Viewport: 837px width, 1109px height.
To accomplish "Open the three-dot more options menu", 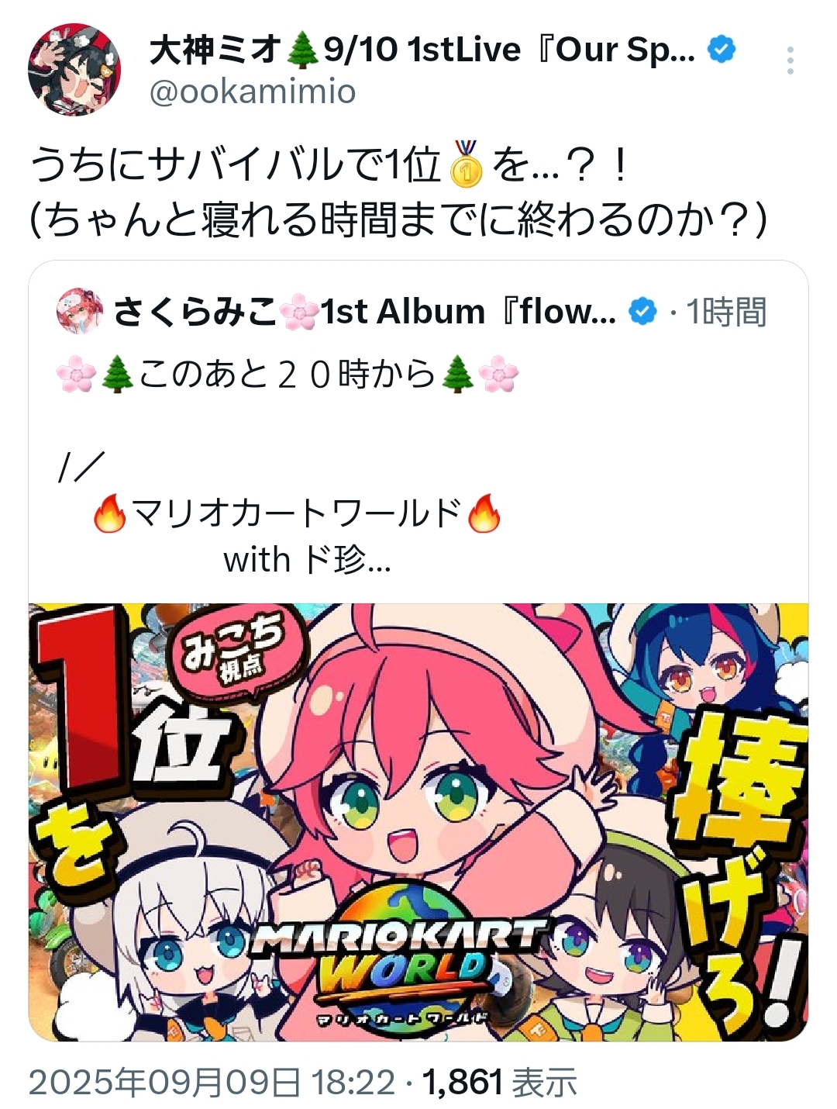I will click(x=790, y=60).
